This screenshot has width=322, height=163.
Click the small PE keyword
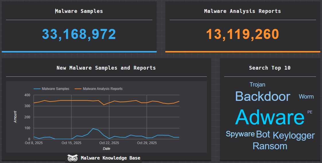pyautogui.click(x=310, y=112)
